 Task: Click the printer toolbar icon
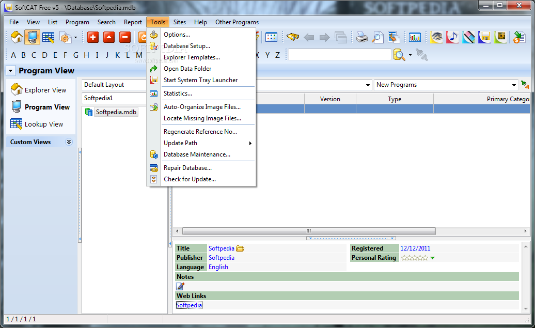point(362,37)
